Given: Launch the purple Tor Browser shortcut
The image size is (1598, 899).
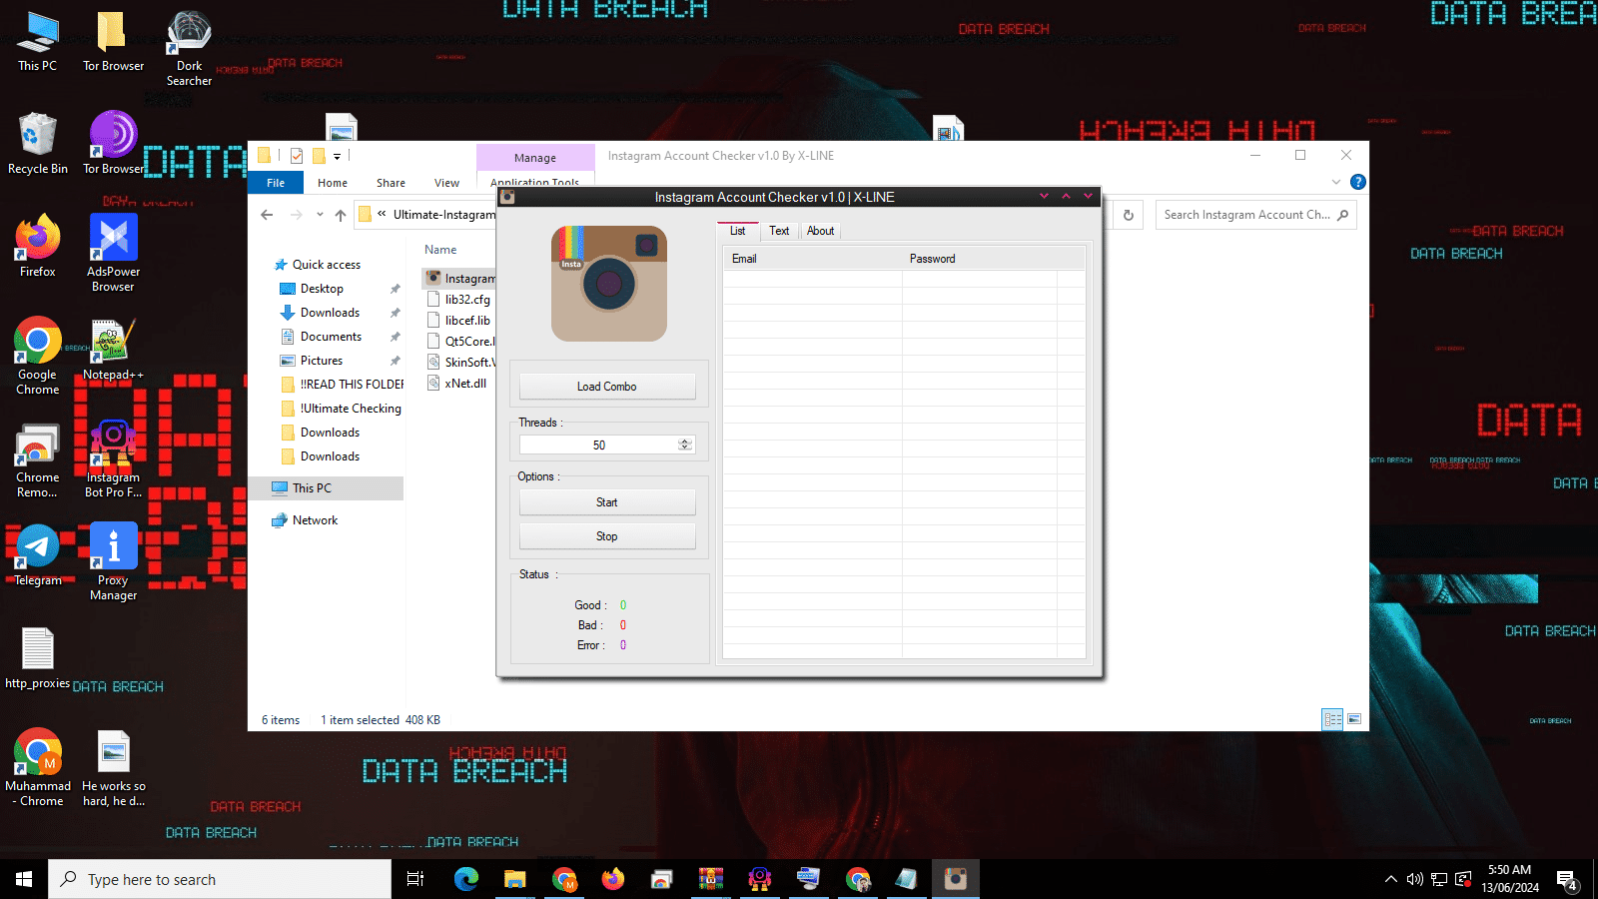Looking at the screenshot, I should click(x=113, y=144).
